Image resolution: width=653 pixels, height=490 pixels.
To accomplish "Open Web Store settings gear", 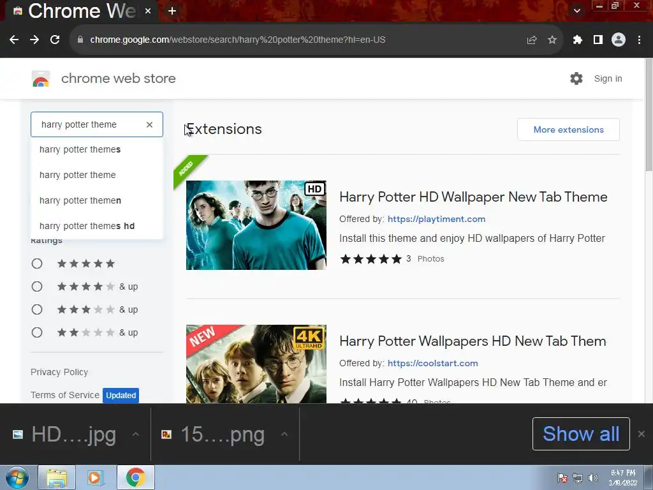I will pos(576,78).
